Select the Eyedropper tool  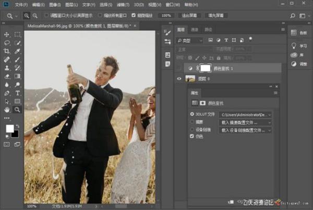coord(18,51)
